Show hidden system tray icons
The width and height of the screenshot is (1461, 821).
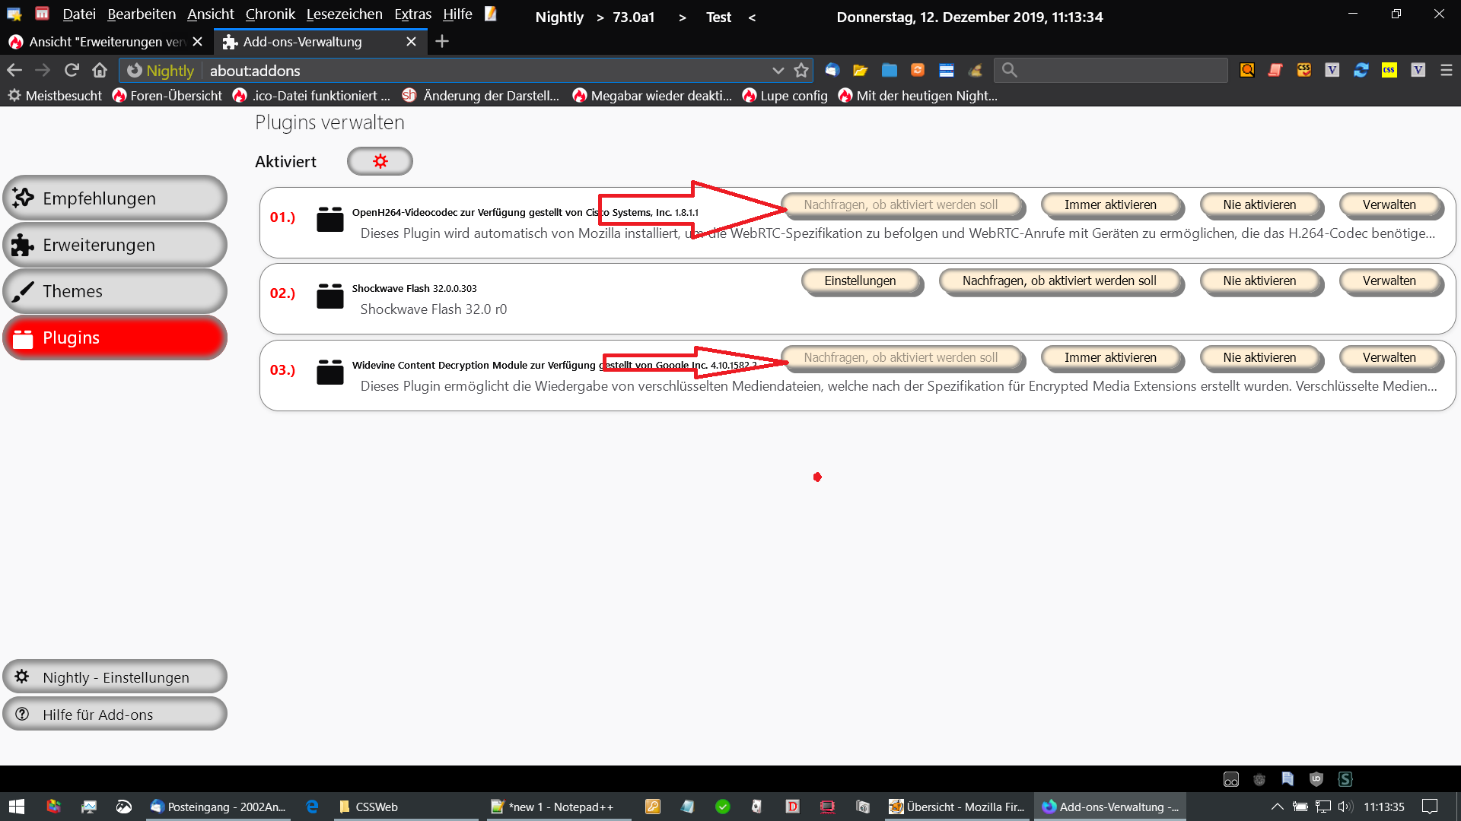[x=1278, y=807]
